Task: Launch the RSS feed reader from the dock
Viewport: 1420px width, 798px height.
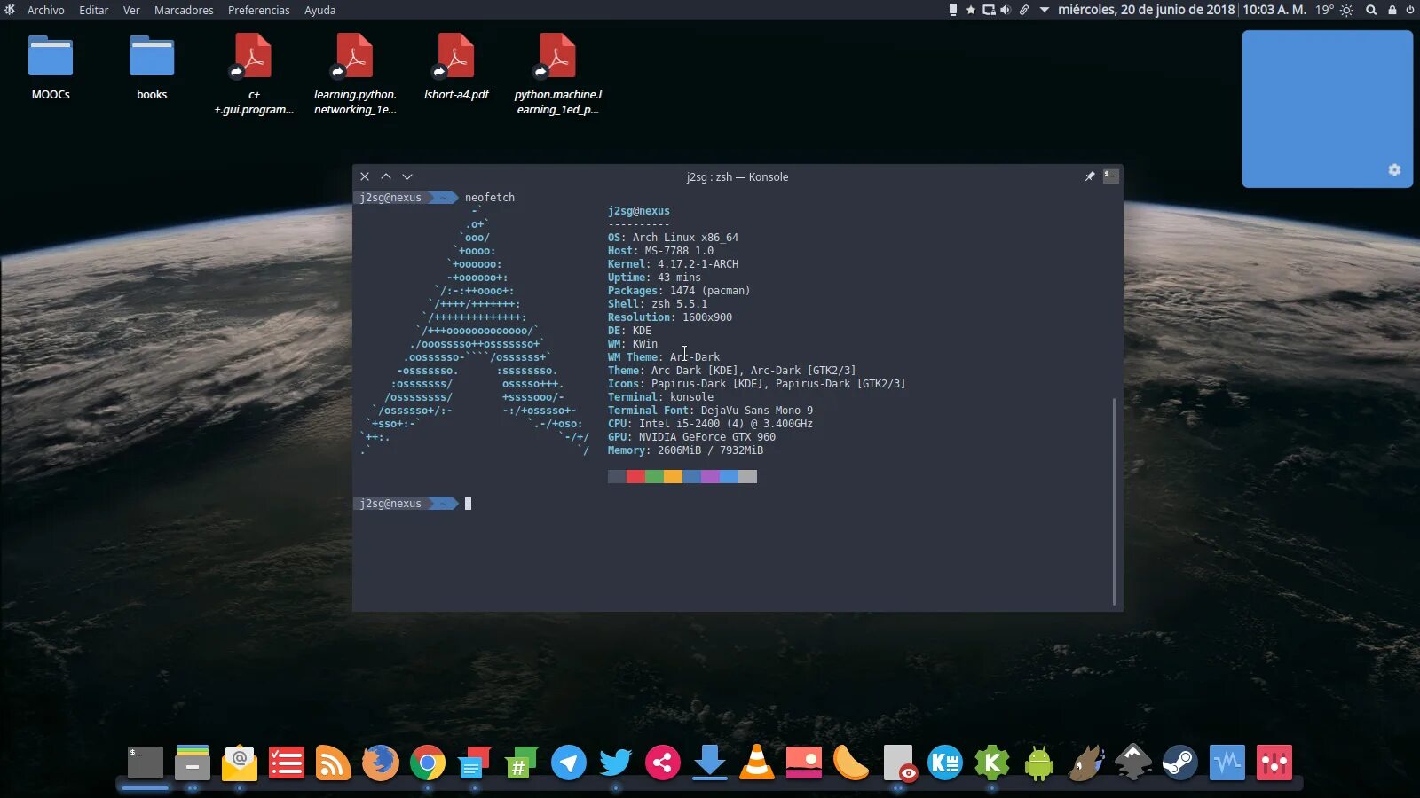Action: [x=334, y=763]
